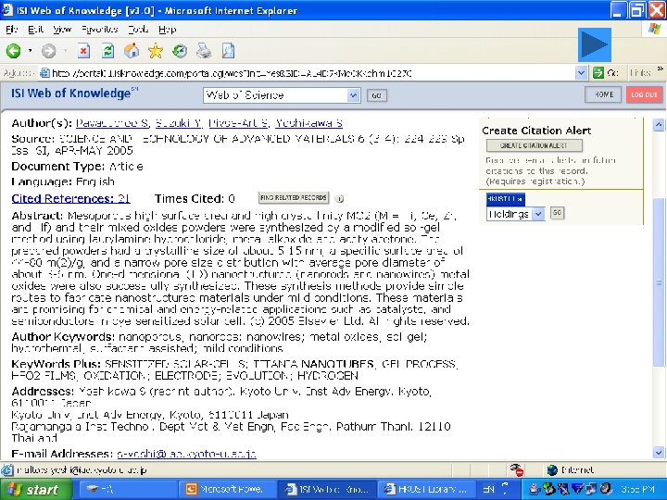Open the Cited References: 21 link
Viewport: 667px width, 500px height.
click(70, 198)
